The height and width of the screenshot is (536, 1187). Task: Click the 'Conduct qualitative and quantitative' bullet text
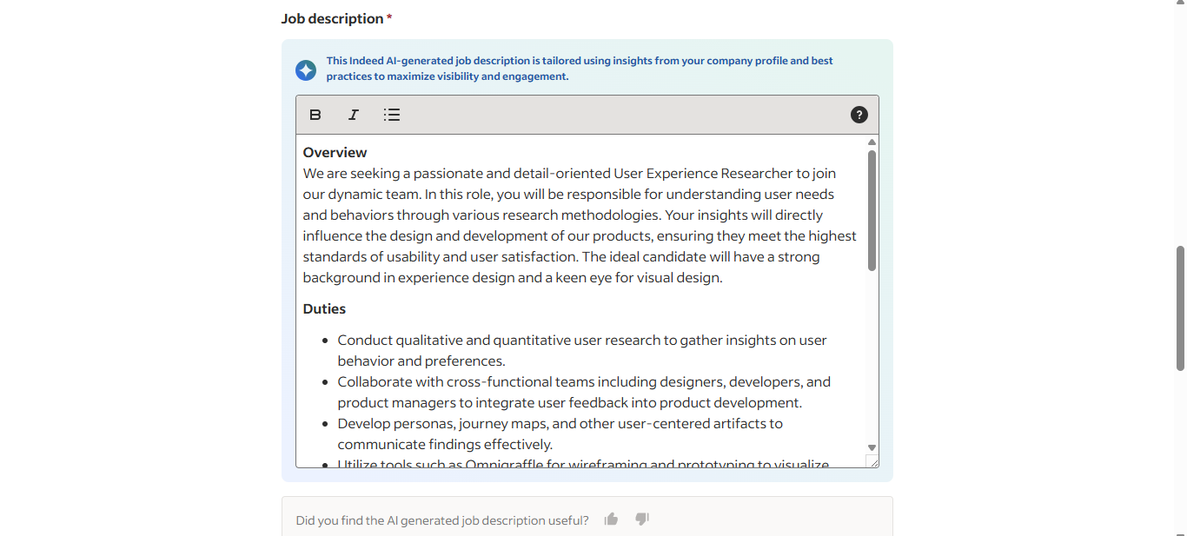coord(582,351)
